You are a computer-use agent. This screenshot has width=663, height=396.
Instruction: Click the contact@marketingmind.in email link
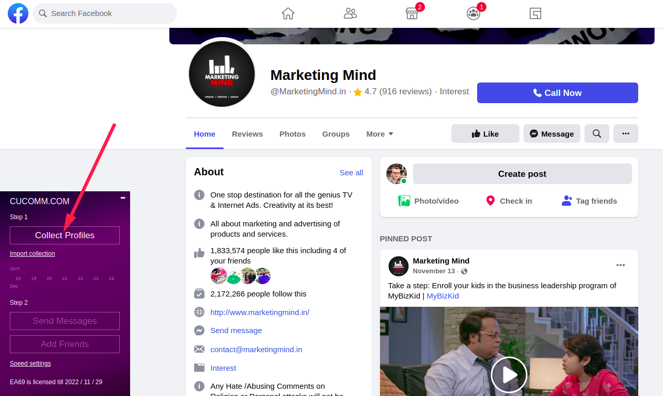[256, 349]
